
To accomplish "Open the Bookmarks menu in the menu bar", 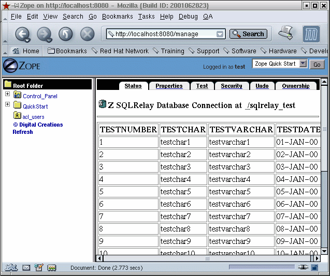I will pos(117,17).
